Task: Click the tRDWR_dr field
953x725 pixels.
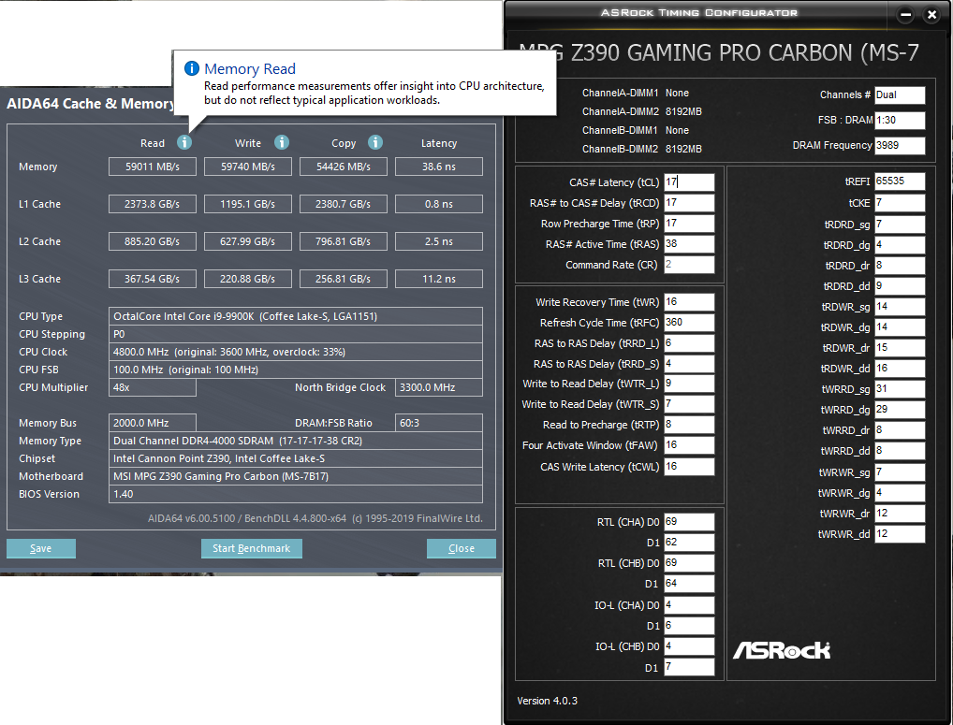Action: [x=900, y=348]
